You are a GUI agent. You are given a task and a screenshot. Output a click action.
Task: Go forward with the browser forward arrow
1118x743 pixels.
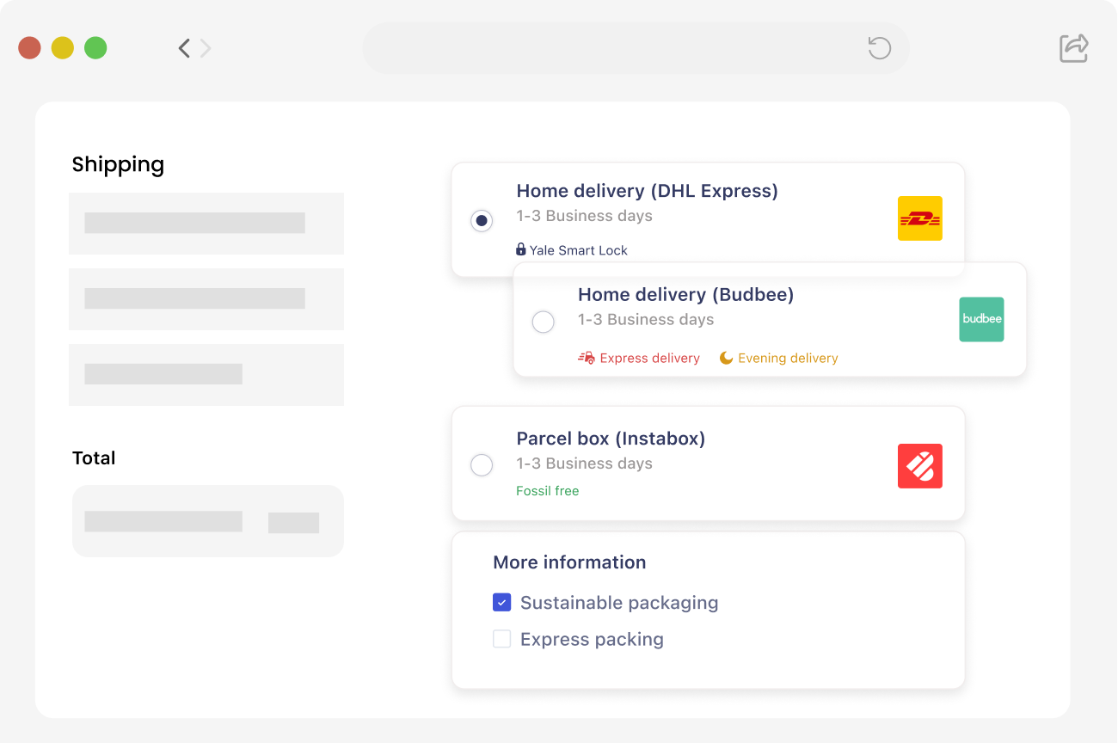(206, 48)
